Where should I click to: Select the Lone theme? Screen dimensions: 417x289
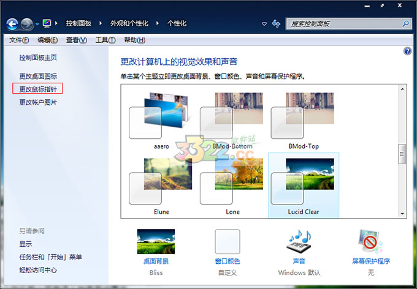[x=232, y=186]
